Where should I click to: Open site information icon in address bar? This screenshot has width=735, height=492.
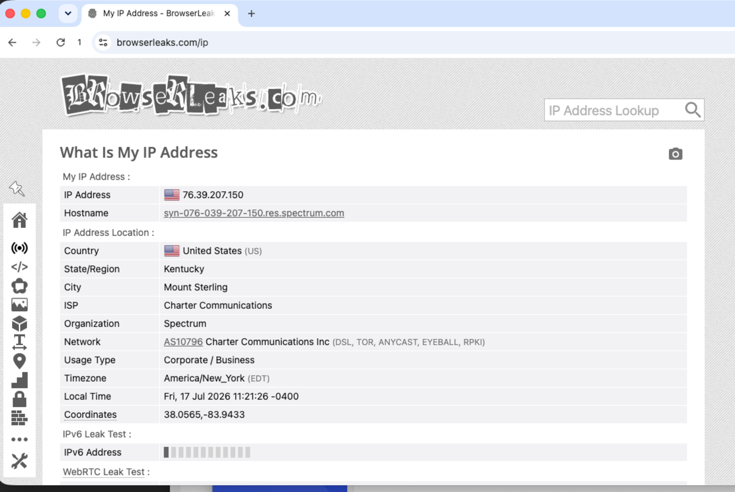click(x=103, y=42)
